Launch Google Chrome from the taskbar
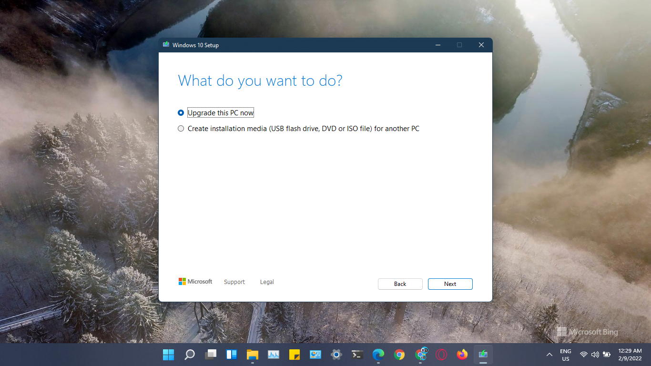This screenshot has width=651, height=366. coord(399,355)
